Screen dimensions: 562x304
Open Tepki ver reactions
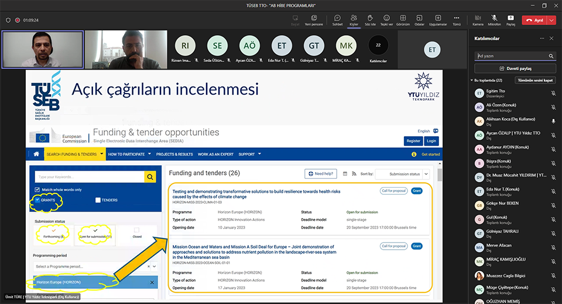pyautogui.click(x=386, y=19)
